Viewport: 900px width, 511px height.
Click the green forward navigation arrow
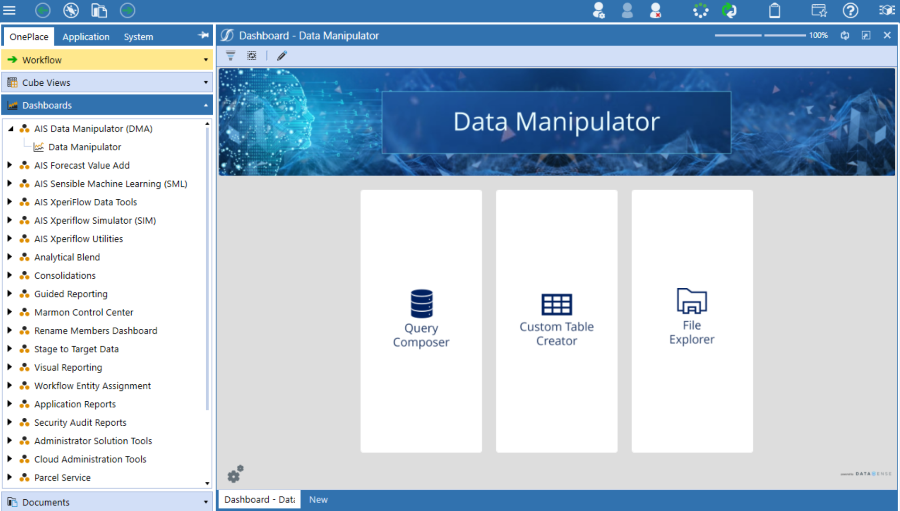128,10
